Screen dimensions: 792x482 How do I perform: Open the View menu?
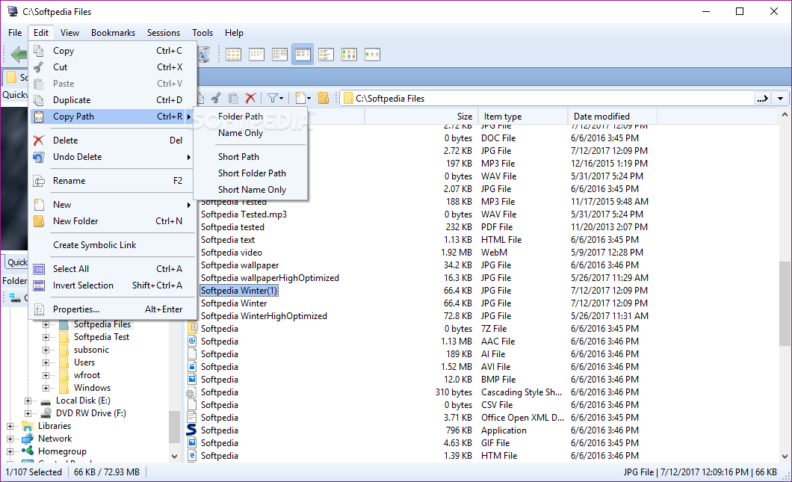69,33
